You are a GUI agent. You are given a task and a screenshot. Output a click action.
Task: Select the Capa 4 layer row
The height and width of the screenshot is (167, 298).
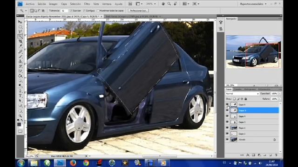[252, 116]
